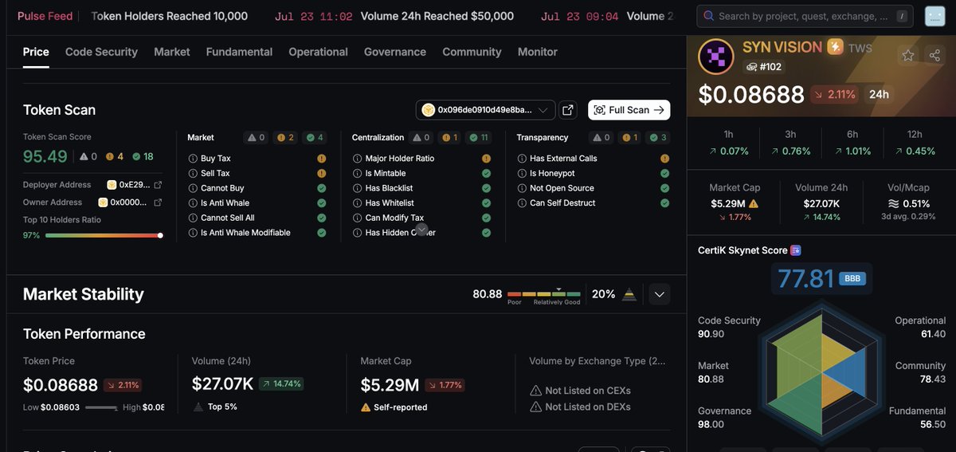Click the Market Cap warning triangle icon
This screenshot has height=452, width=956.
[754, 204]
